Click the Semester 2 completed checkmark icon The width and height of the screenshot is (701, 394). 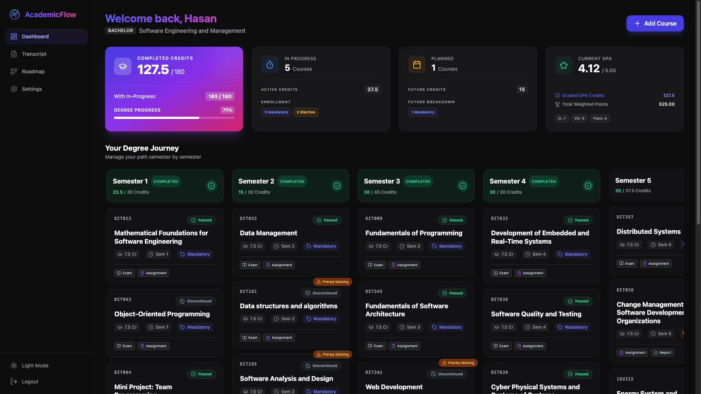337,186
